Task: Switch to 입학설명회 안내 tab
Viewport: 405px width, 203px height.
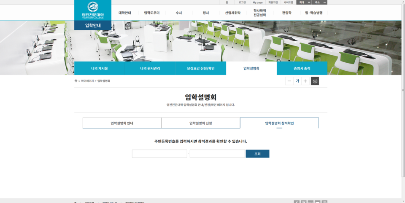Action: (122, 123)
